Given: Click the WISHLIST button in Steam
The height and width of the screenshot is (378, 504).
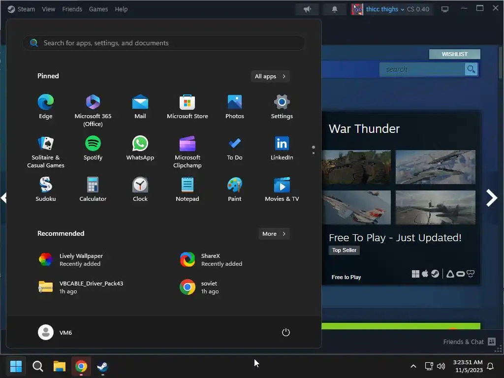Looking at the screenshot, I should click(454, 54).
